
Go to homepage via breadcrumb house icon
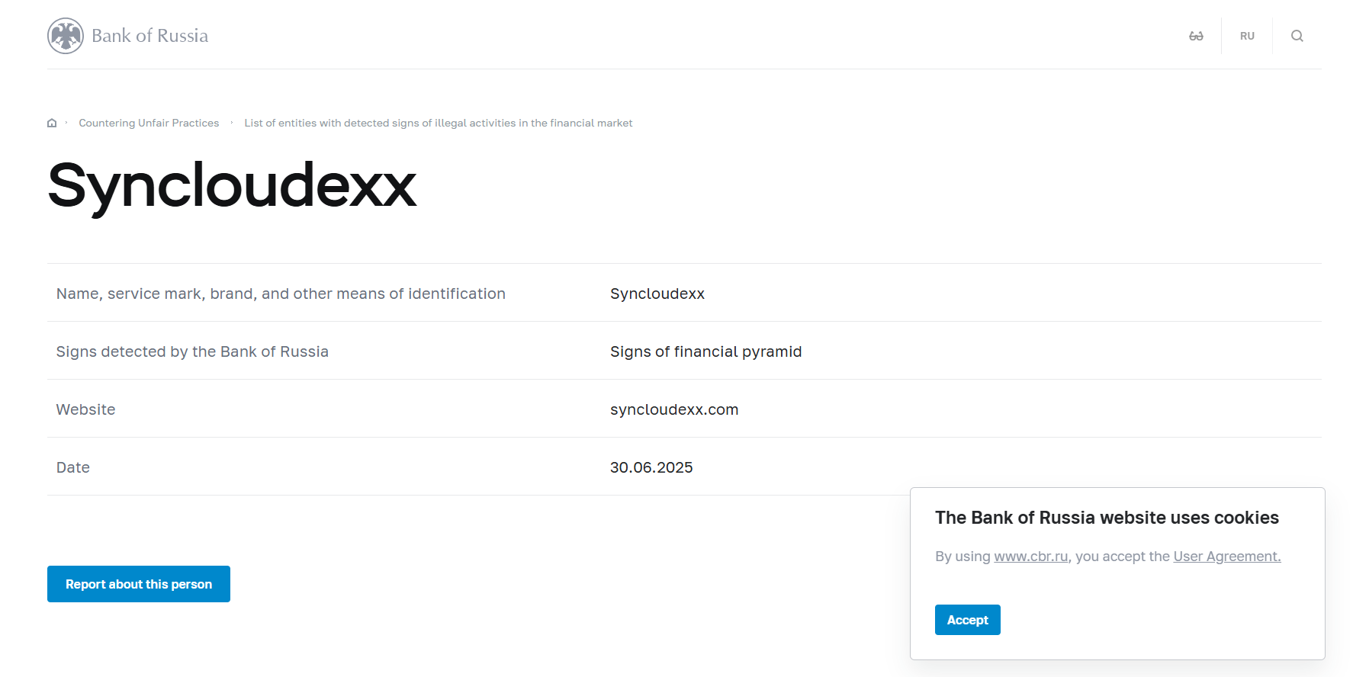tap(52, 123)
